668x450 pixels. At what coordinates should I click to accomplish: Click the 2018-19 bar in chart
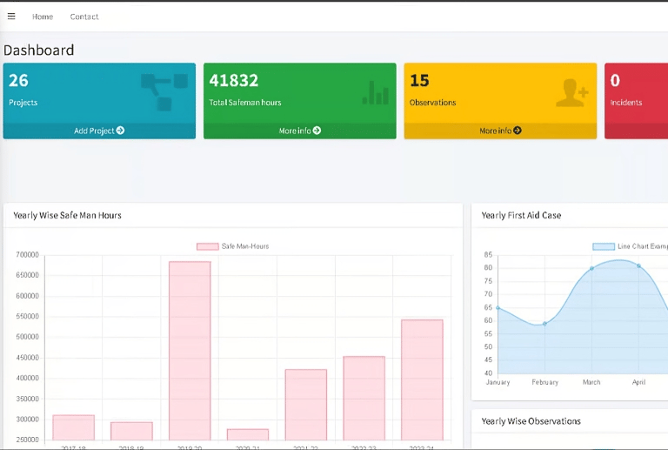coord(131,431)
